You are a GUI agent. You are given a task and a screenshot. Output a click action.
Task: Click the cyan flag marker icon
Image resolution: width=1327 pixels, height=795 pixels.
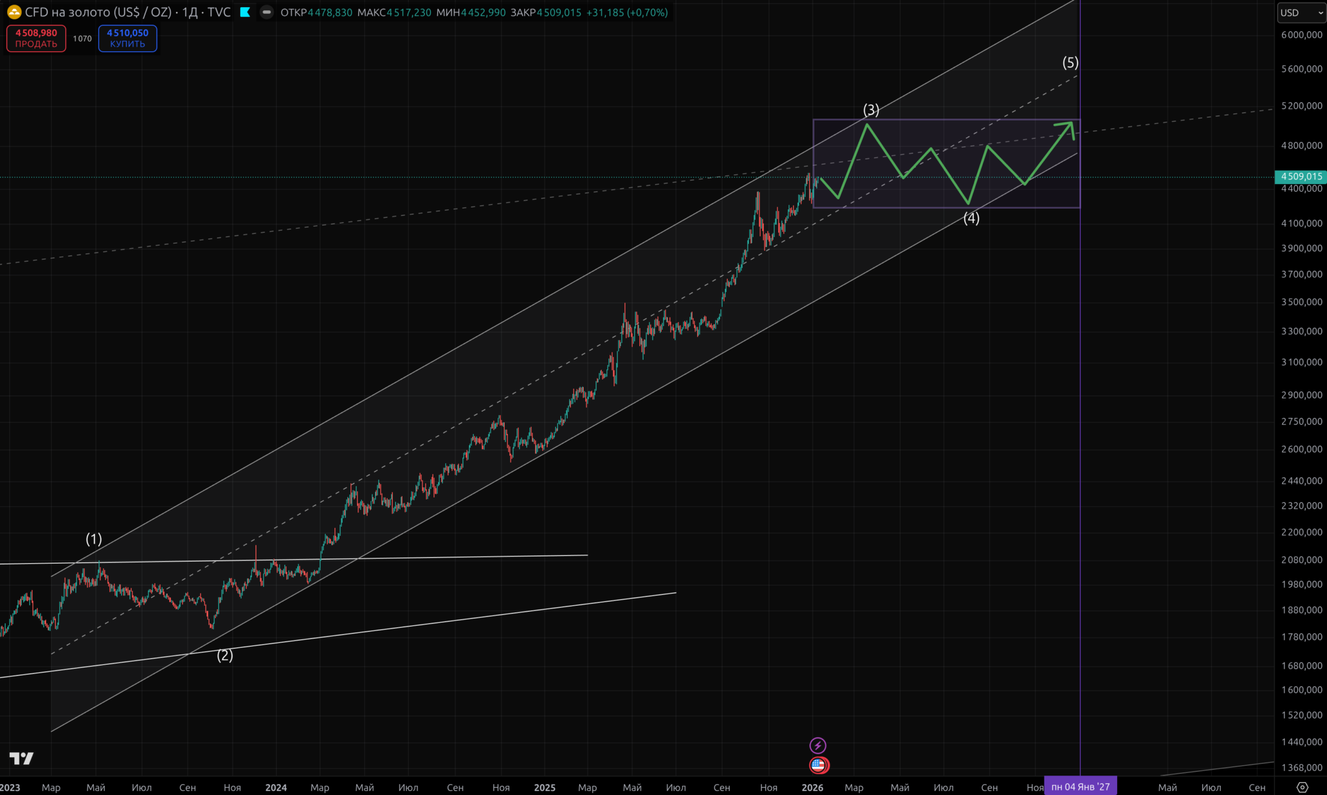pos(245,12)
